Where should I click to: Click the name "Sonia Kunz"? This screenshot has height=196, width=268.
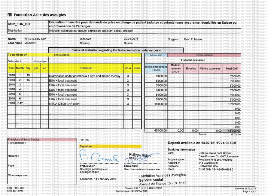pyautogui.click(x=131, y=166)
